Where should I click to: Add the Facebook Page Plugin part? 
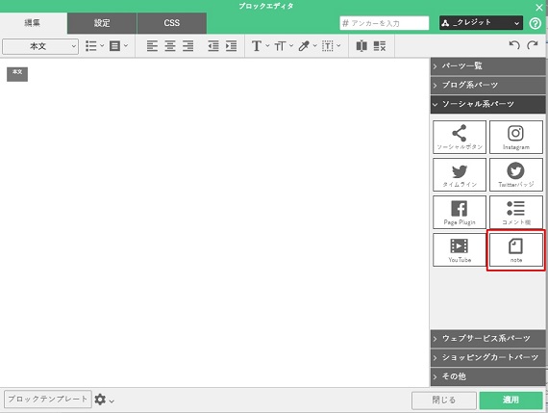(x=460, y=212)
